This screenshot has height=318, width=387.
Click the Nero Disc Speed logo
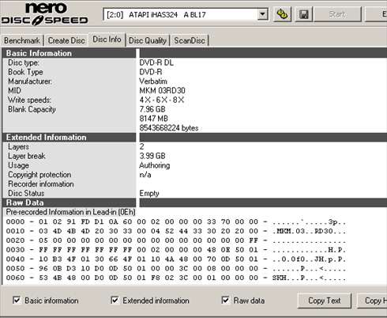[x=45, y=14]
